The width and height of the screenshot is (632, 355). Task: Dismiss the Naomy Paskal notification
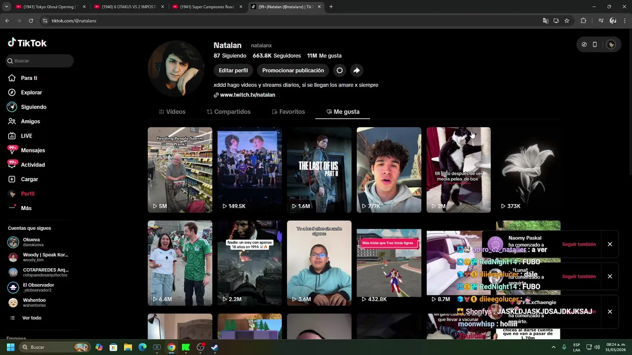point(610,244)
